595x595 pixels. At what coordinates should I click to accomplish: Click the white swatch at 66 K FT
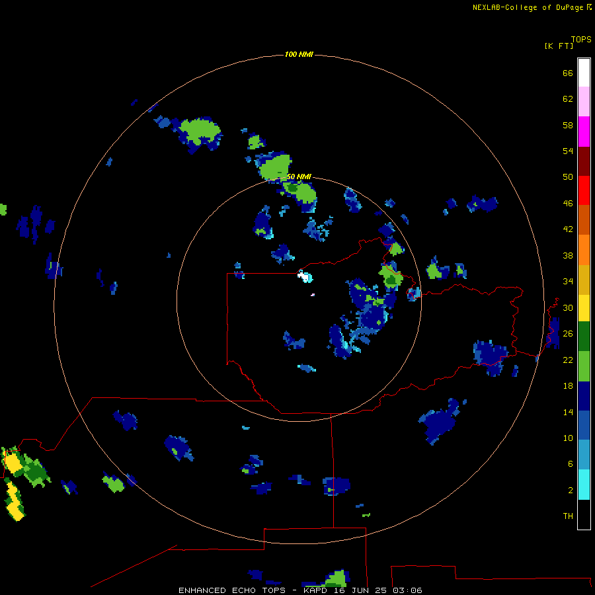[584, 73]
